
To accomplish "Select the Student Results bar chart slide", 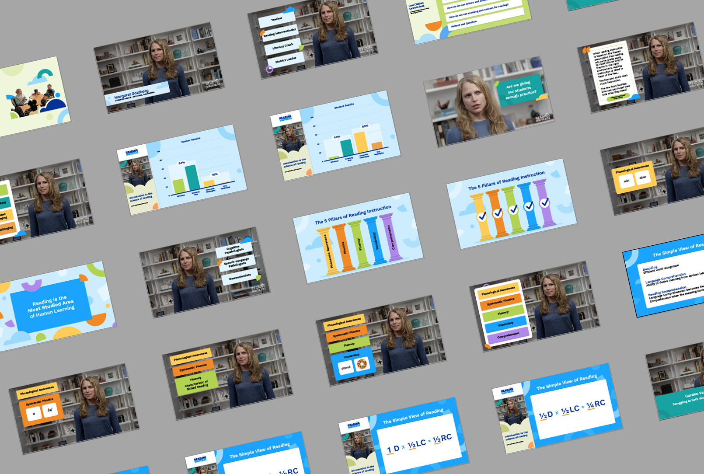I will pyautogui.click(x=335, y=136).
